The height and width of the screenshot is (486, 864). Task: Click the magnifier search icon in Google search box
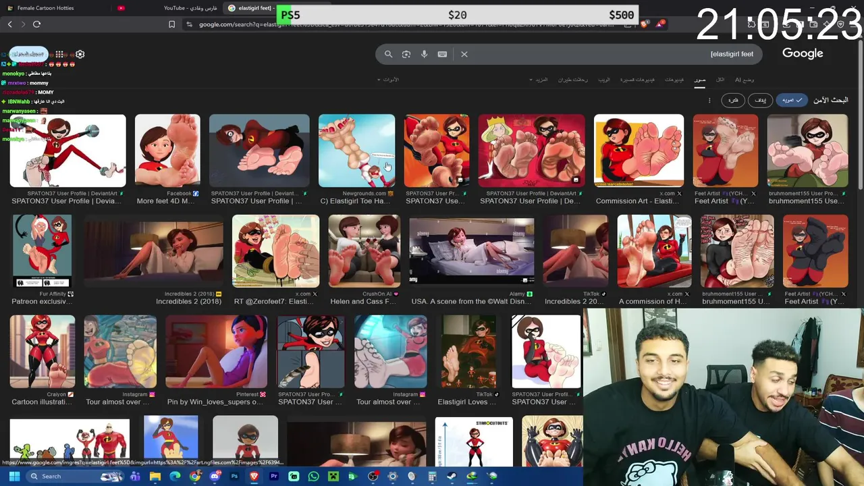pyautogui.click(x=388, y=54)
